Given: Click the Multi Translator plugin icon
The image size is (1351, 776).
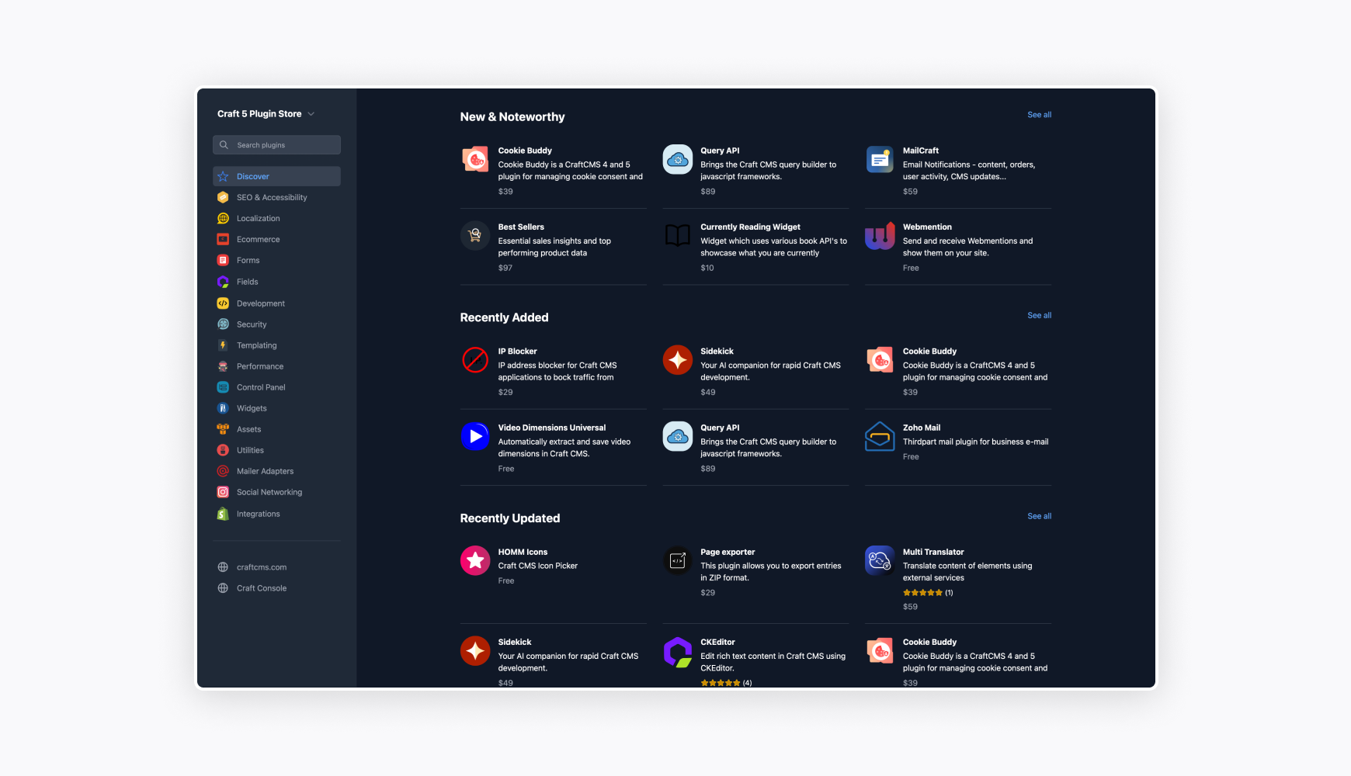Looking at the screenshot, I should [x=880, y=560].
